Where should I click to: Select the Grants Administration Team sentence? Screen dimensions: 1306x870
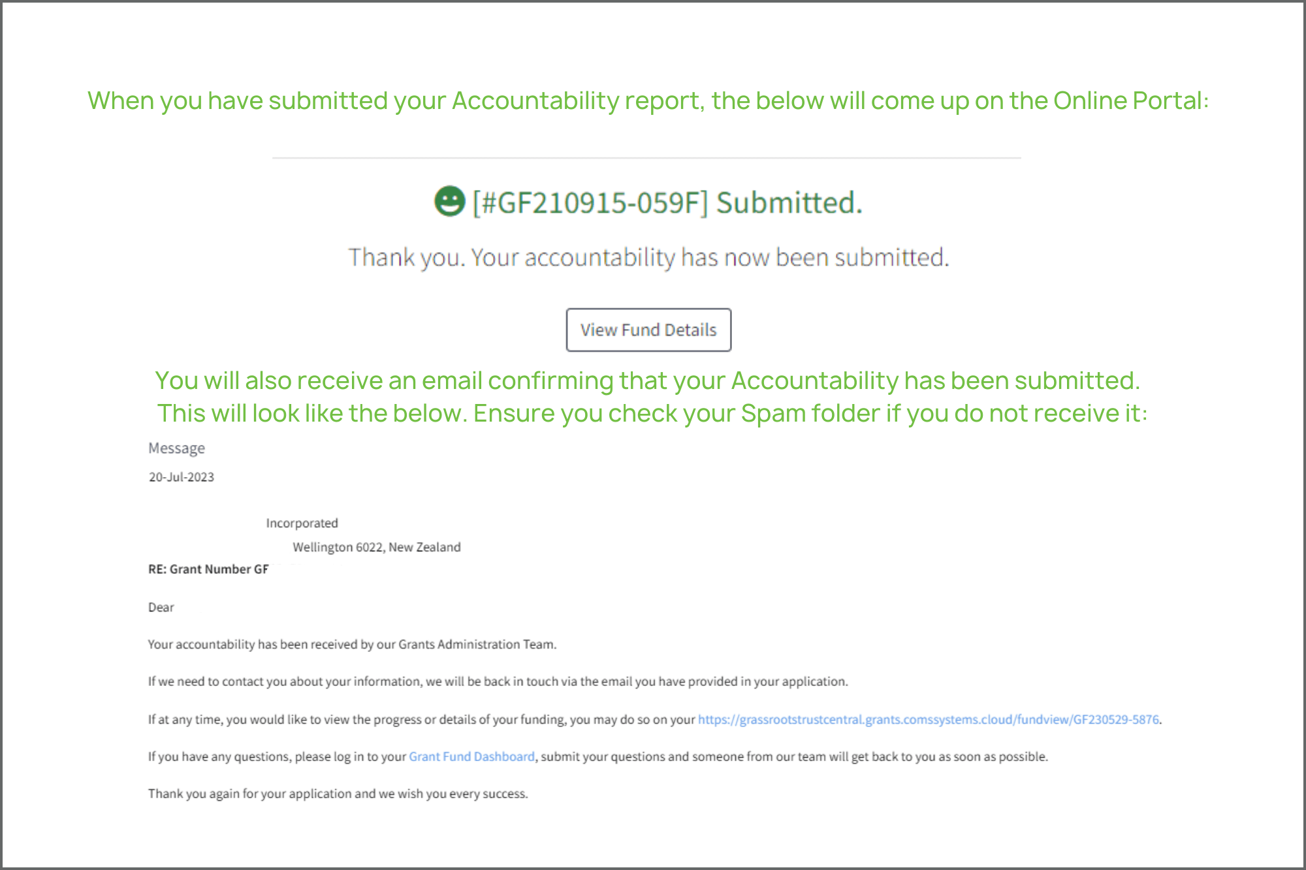352,644
